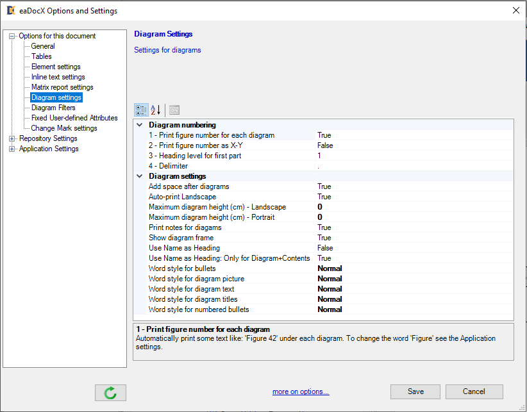Select Inline text settings

[58, 77]
